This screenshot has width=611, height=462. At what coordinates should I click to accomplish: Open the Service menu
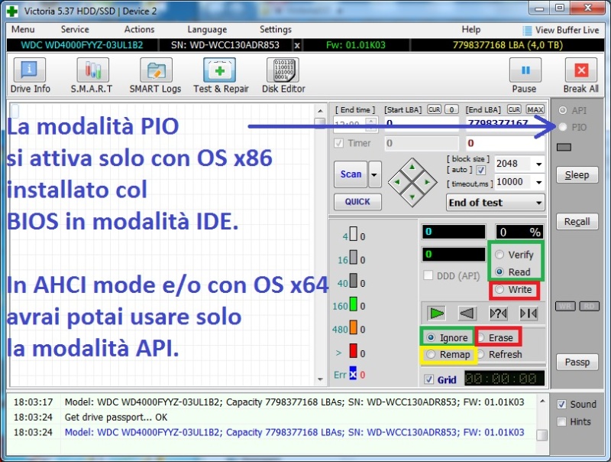(x=75, y=30)
